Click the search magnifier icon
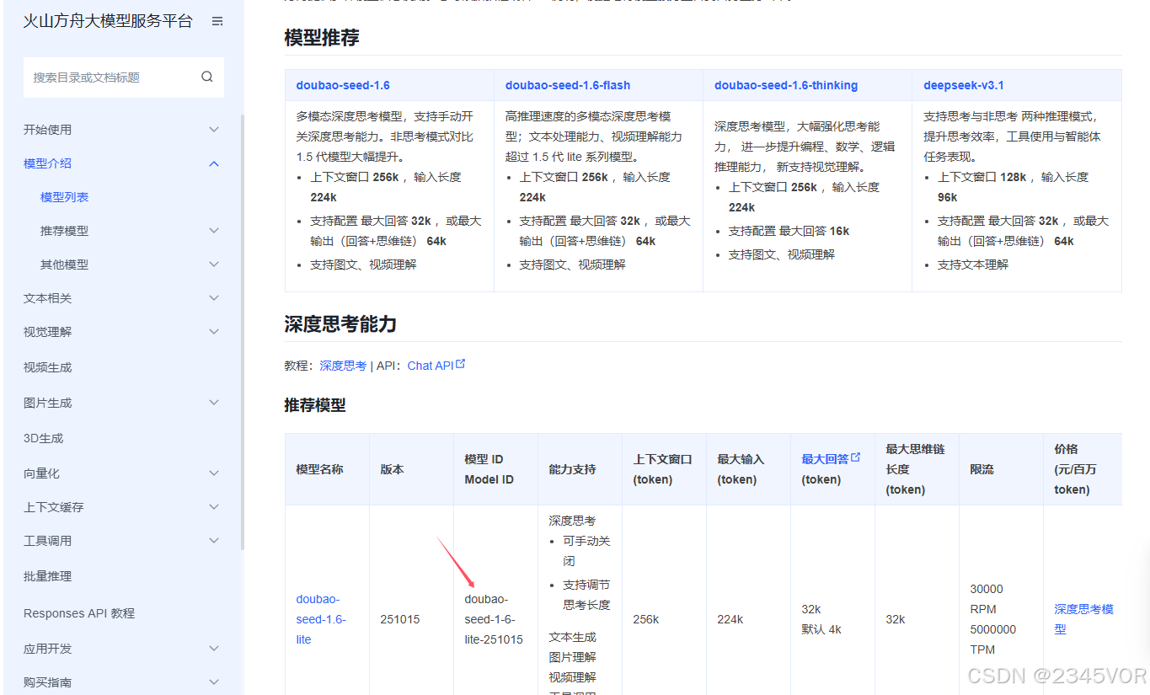Viewport: 1150px width, 695px height. (x=207, y=77)
